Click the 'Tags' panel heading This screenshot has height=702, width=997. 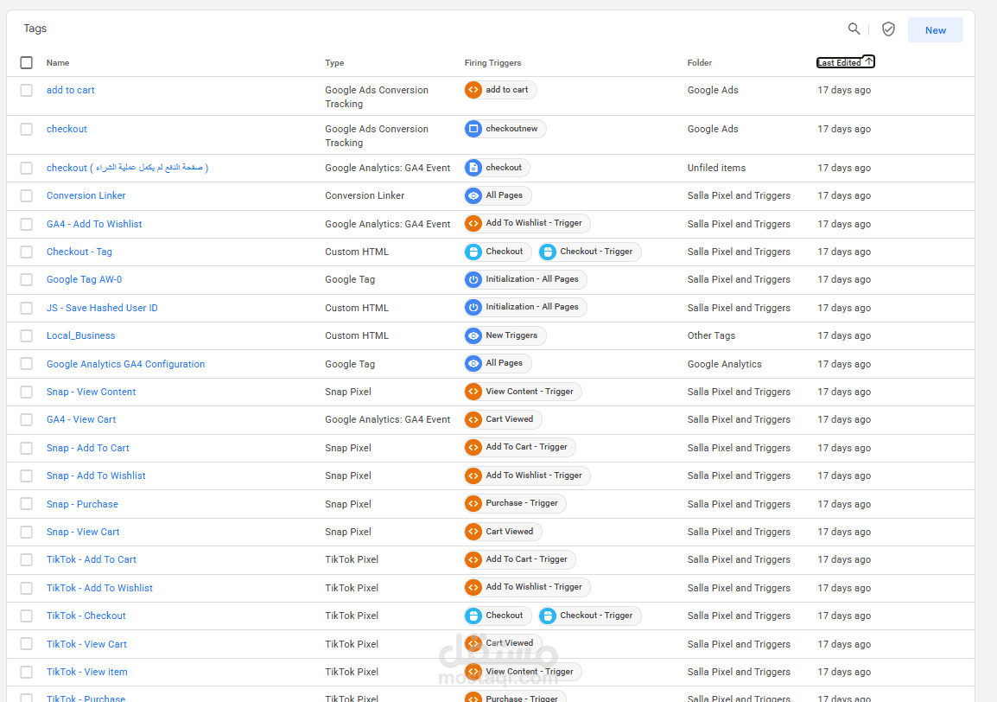35,29
